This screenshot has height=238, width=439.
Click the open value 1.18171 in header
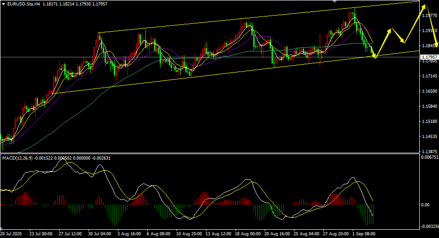[x=50, y=4]
